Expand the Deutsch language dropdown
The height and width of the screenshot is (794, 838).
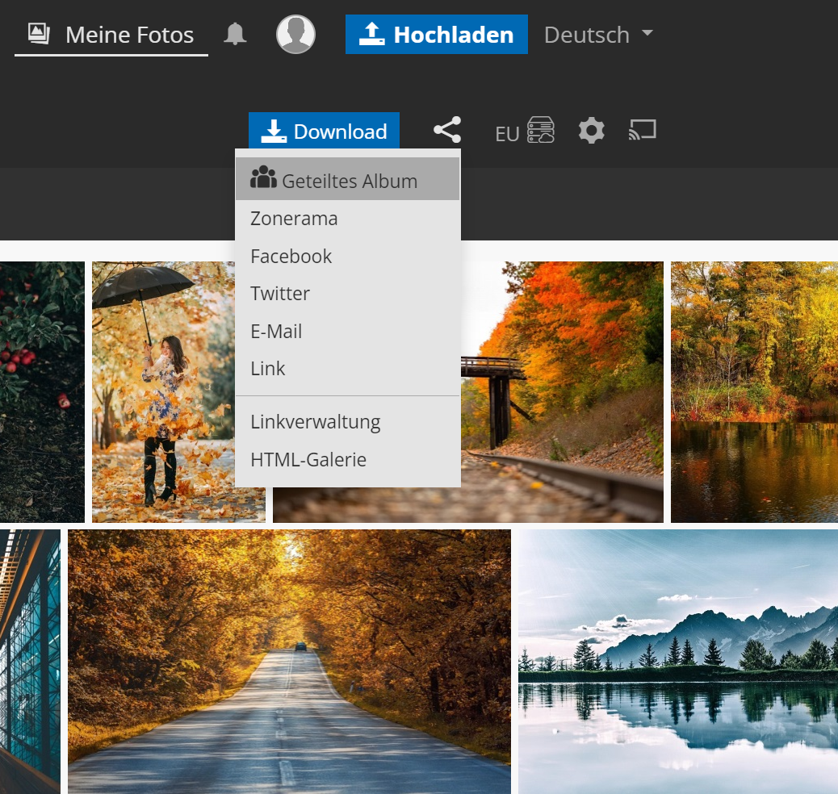[x=598, y=35]
